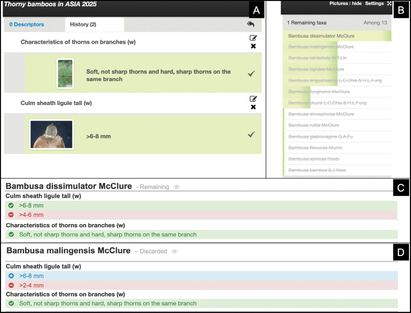Open the 0 Descriptors tab
Screen dimensions: 411x313
point(27,24)
